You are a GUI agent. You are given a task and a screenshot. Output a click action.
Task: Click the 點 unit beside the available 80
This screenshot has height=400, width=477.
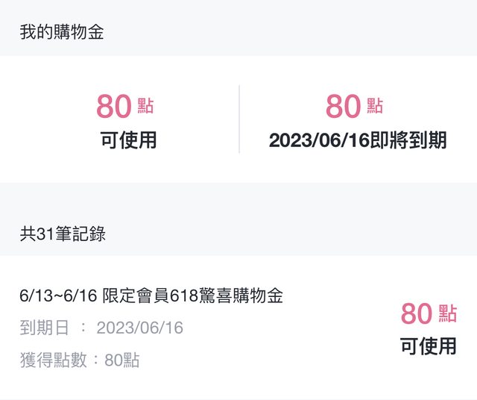tap(146, 106)
